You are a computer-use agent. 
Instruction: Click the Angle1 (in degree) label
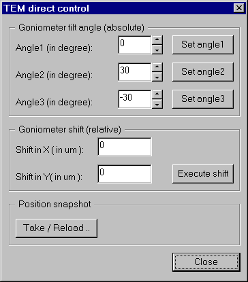click(54, 48)
